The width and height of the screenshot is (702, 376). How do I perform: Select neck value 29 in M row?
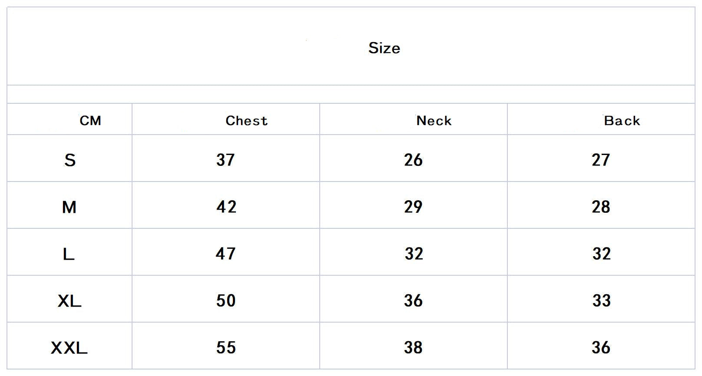pyautogui.click(x=413, y=207)
